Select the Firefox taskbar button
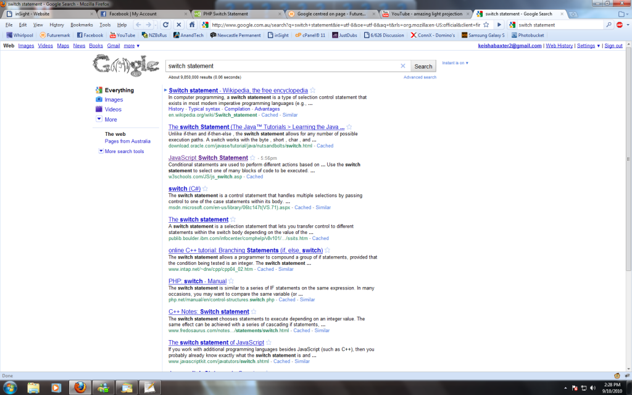The width and height of the screenshot is (632, 395). coord(80,388)
